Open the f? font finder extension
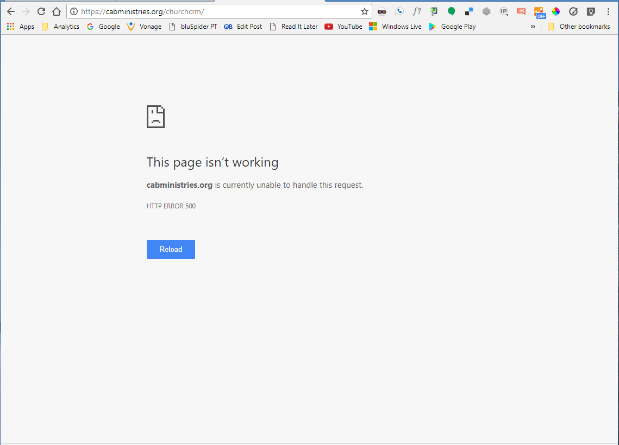 (416, 11)
